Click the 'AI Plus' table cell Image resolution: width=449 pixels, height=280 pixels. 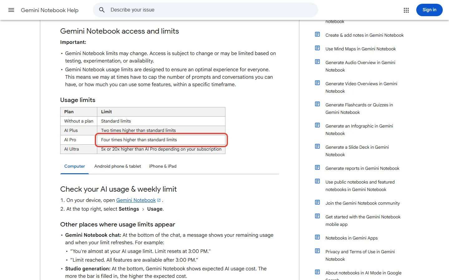(x=79, y=130)
